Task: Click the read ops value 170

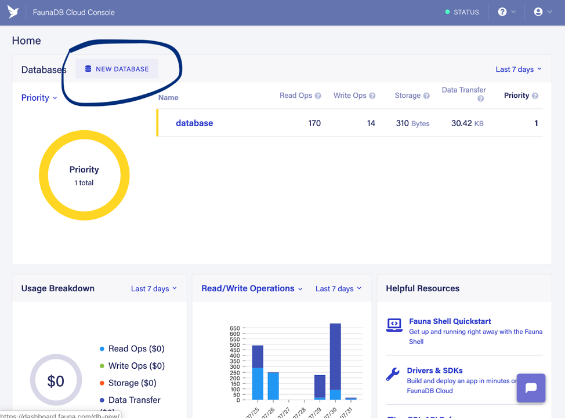Action: click(314, 123)
